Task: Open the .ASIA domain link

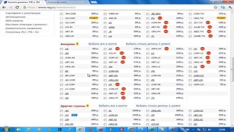Action: click(x=112, y=27)
